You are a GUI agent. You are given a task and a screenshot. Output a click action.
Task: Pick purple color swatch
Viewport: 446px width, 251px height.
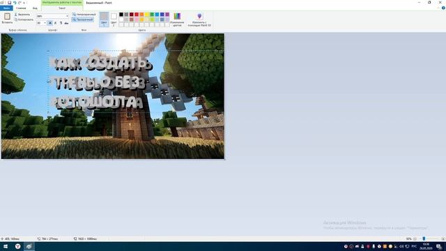click(167, 15)
